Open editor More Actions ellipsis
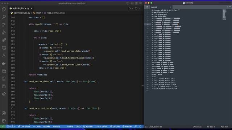232x130 pixels. point(140,8)
